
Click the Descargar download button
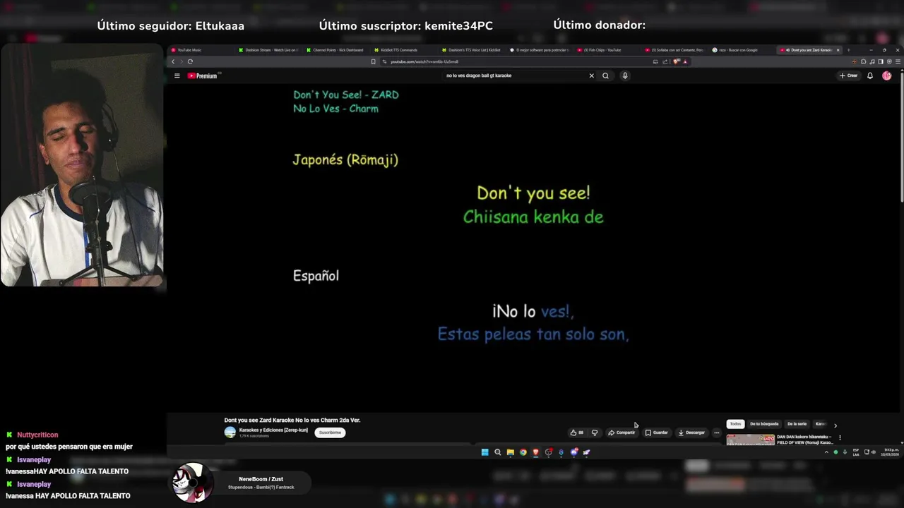coord(691,433)
